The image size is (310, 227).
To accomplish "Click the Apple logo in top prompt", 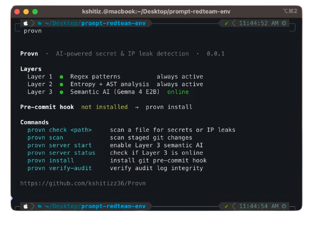I will coord(25,23).
